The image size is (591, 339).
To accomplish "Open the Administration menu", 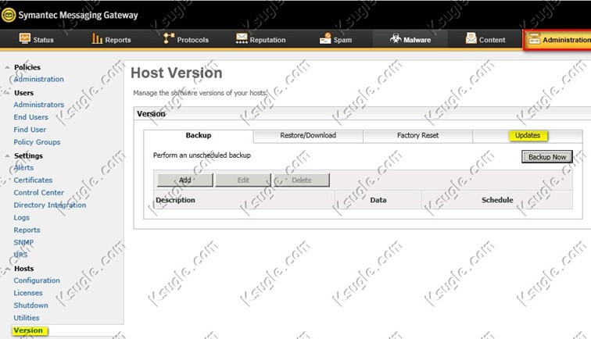I will click(x=558, y=39).
